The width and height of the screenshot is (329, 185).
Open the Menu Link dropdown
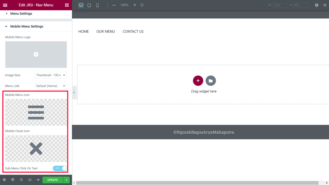click(x=50, y=86)
